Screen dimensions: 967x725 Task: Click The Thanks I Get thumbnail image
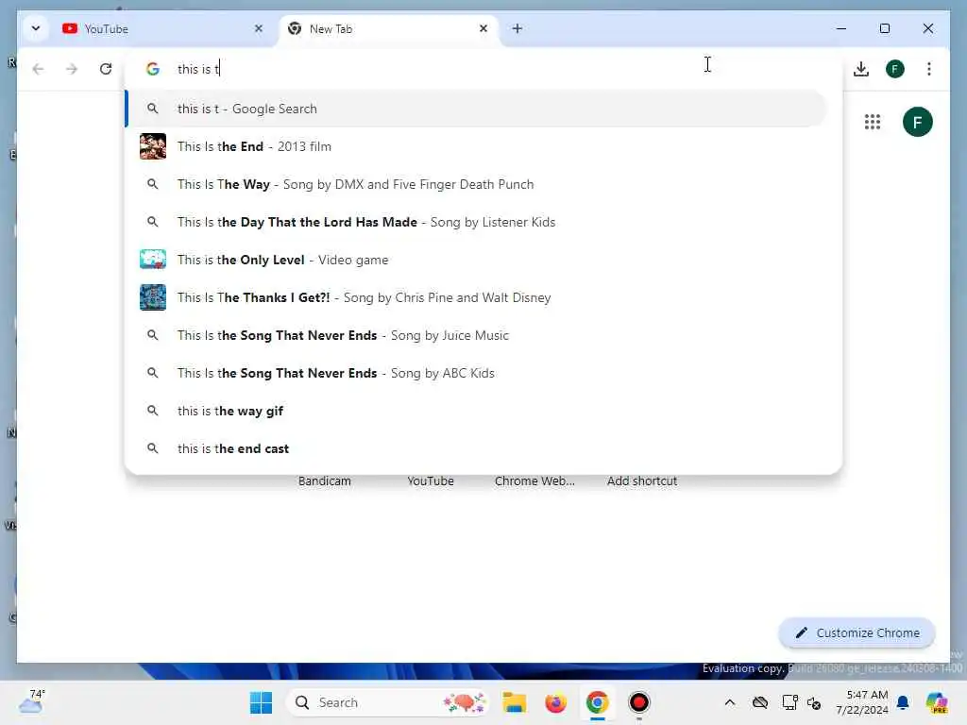click(x=153, y=297)
